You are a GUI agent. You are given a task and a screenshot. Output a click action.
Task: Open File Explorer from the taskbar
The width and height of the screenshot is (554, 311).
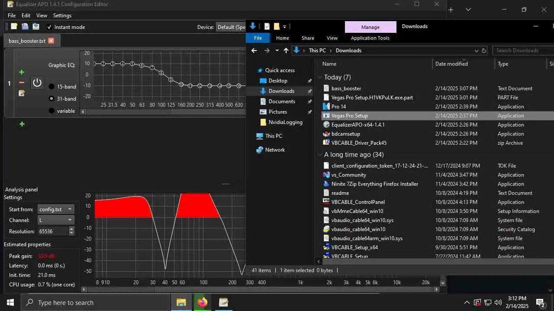(181, 302)
